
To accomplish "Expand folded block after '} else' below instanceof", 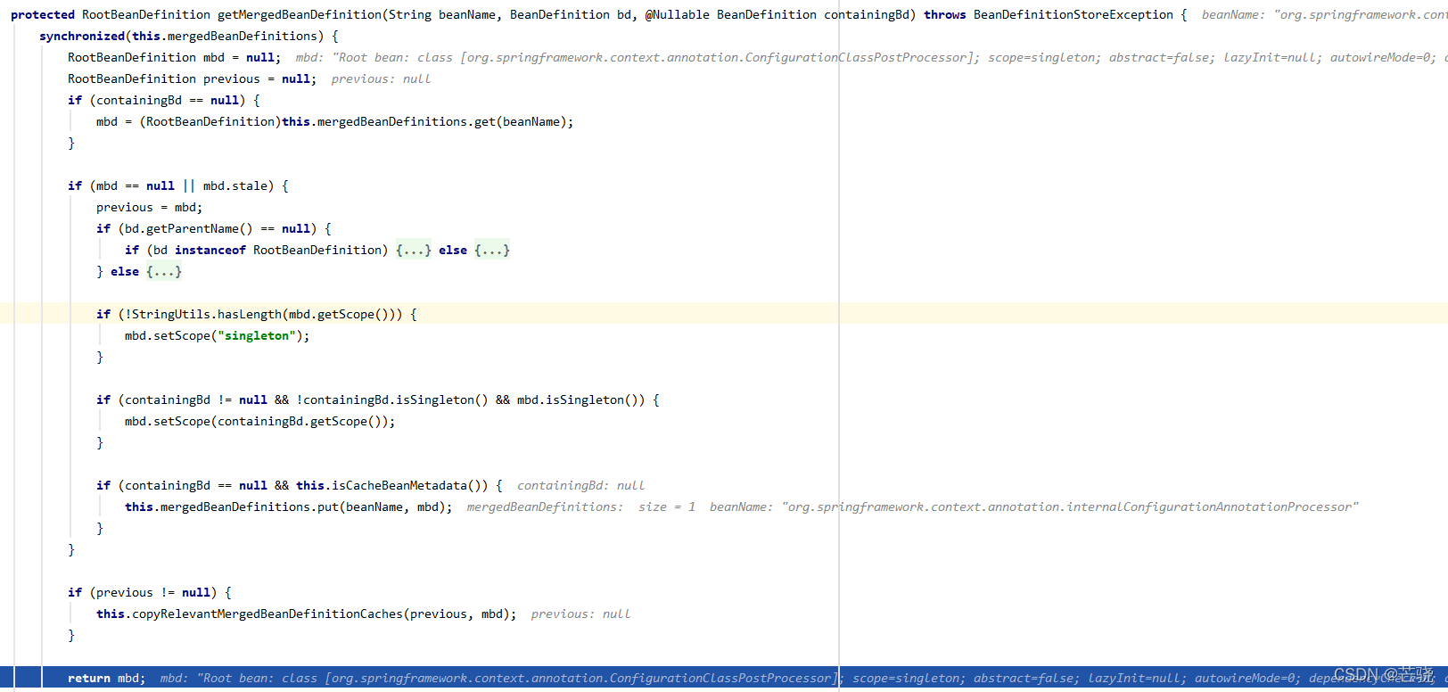I will 164,272.
